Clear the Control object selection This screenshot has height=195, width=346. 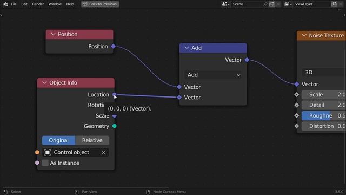(x=103, y=152)
